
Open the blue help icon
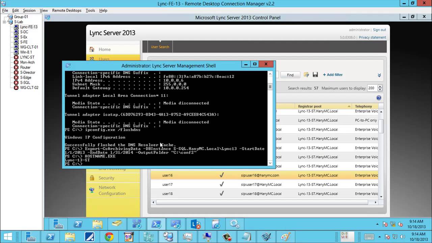point(379,98)
